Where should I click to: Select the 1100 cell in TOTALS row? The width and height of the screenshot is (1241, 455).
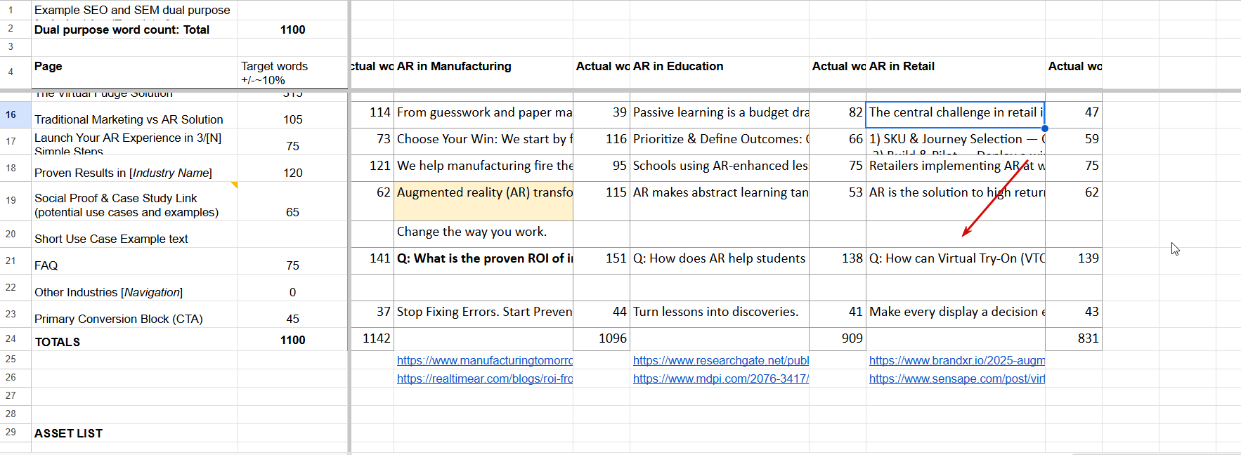pos(292,340)
